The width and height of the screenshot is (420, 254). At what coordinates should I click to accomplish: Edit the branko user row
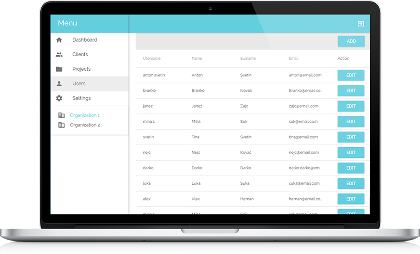[351, 90]
